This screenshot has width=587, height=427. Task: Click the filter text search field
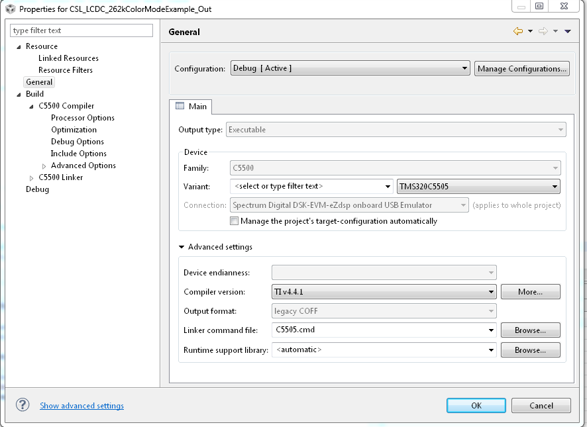click(x=82, y=30)
